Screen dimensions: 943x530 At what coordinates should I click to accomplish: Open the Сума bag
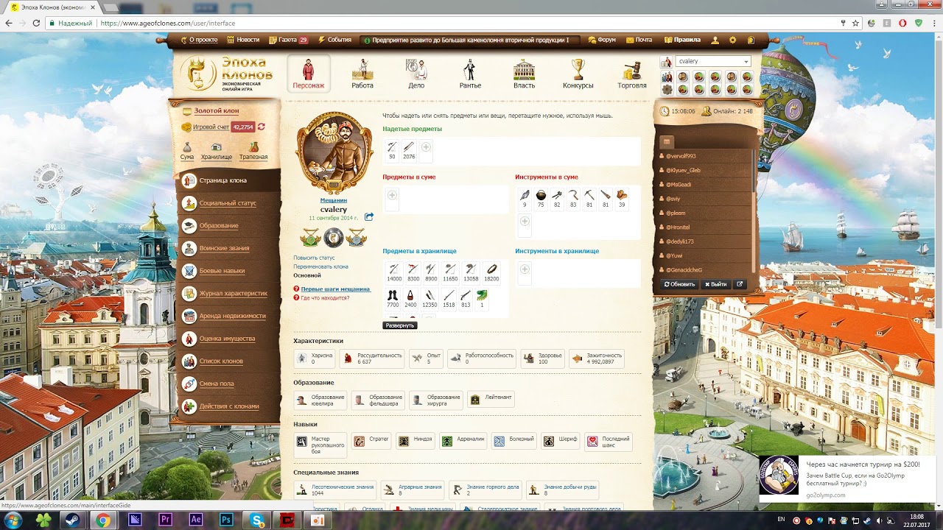tap(187, 152)
